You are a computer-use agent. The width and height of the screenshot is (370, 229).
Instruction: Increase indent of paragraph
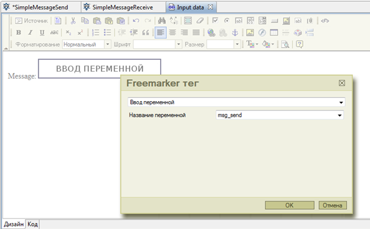click(133, 32)
